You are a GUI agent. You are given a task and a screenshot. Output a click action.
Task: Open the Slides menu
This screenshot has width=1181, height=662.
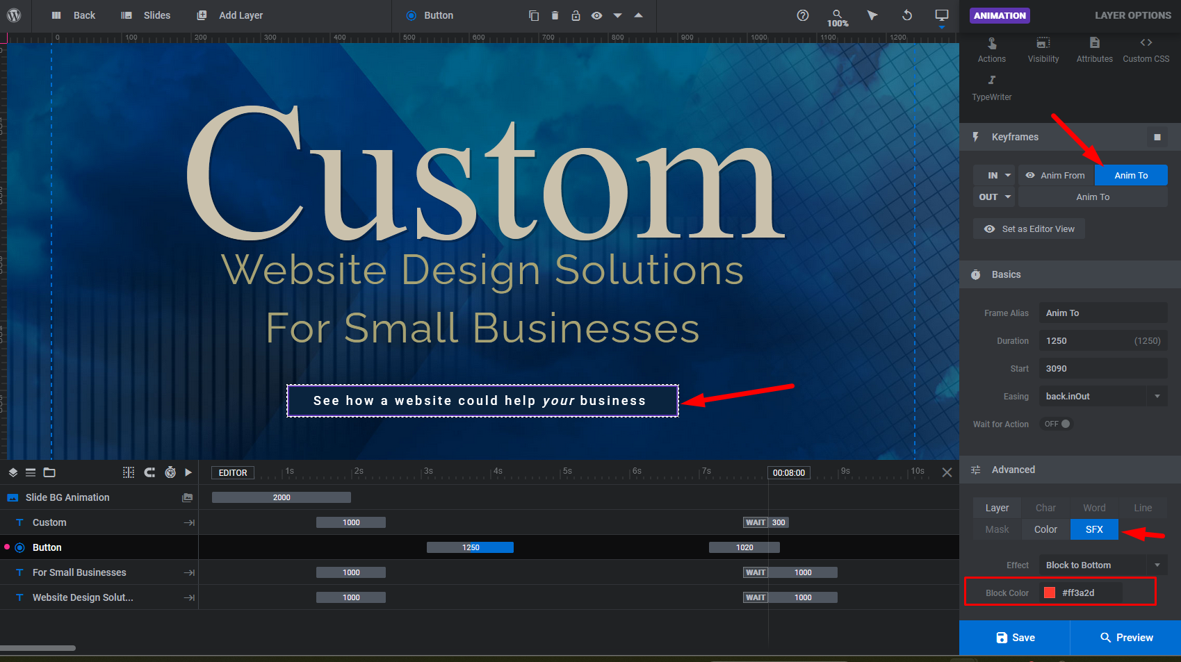click(x=146, y=15)
